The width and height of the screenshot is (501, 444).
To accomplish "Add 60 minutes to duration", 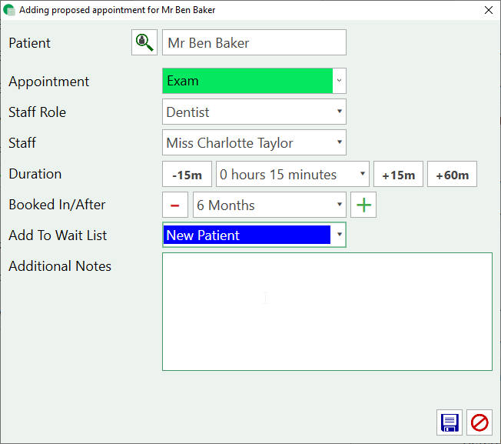I will coord(452,175).
